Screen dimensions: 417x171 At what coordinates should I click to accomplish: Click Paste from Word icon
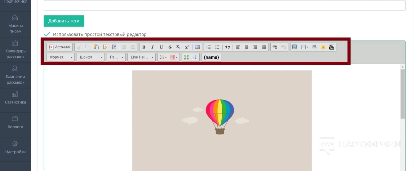[x=114, y=47]
